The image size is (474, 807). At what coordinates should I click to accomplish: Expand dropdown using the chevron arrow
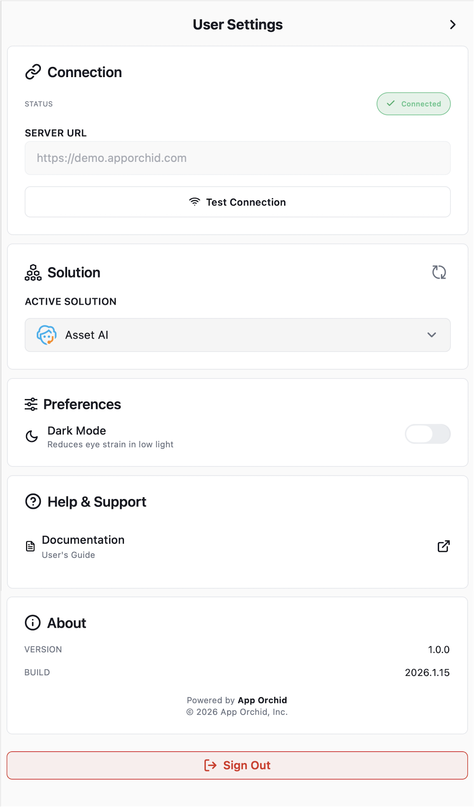pos(431,335)
